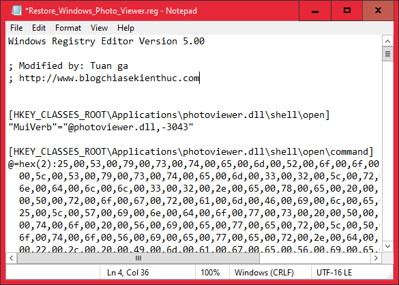The width and height of the screenshot is (399, 285).
Task: Click the horizontal scrollbar thumb
Action: [138, 258]
